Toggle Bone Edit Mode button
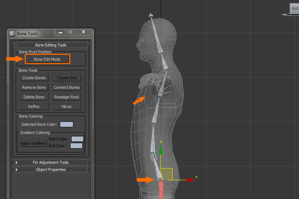The width and height of the screenshot is (299, 199). pos(47,59)
